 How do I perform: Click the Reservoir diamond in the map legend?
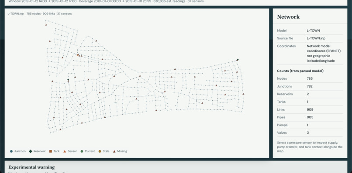pyautogui.click(x=31, y=151)
